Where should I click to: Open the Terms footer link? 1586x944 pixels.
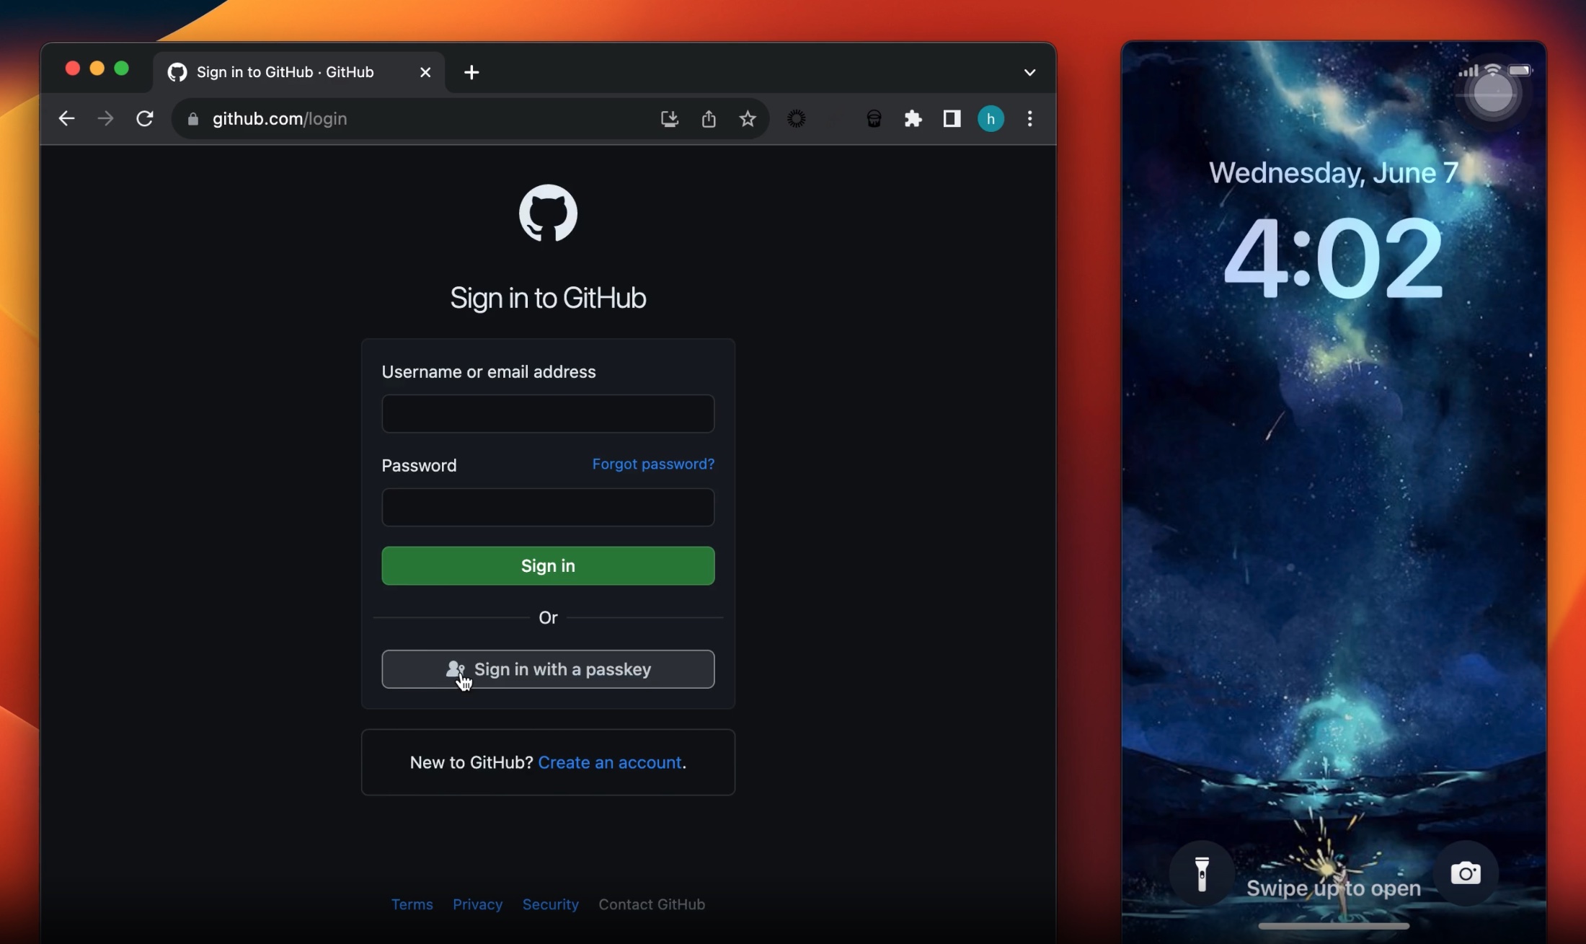pos(412,904)
